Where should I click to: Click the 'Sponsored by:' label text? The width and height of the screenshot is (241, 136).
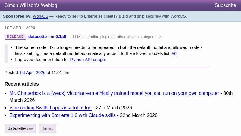pos(17,16)
